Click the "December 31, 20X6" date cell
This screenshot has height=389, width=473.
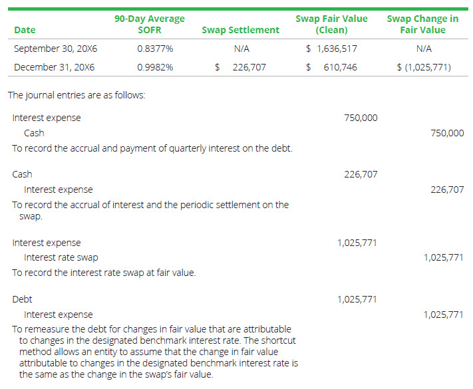54,67
